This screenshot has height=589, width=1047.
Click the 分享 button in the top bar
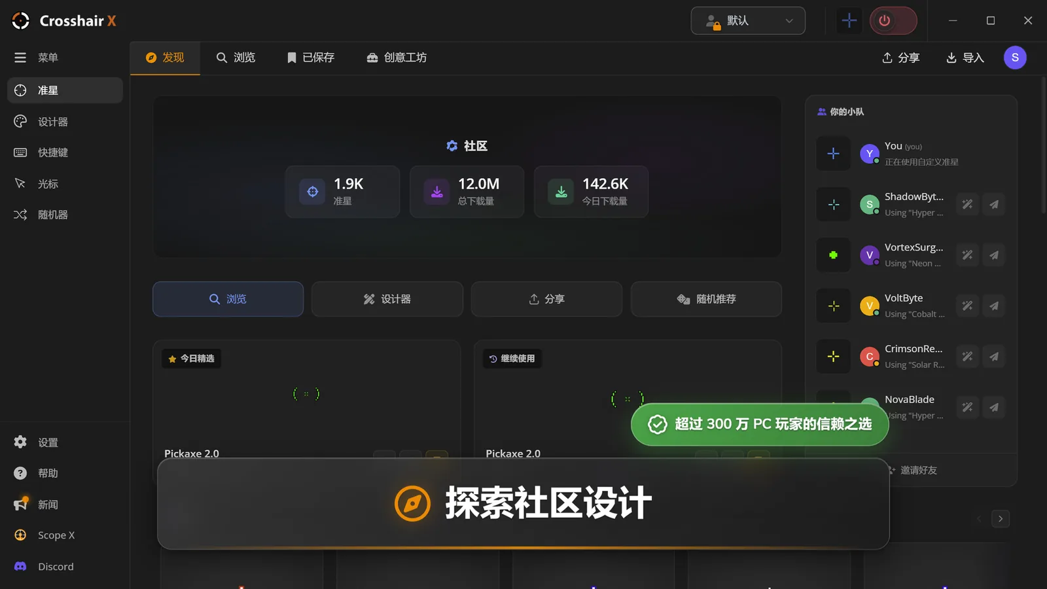point(900,58)
